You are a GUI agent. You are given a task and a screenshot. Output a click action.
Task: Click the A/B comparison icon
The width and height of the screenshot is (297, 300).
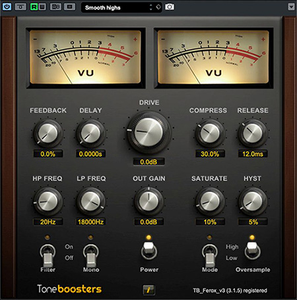(x=55, y=7)
